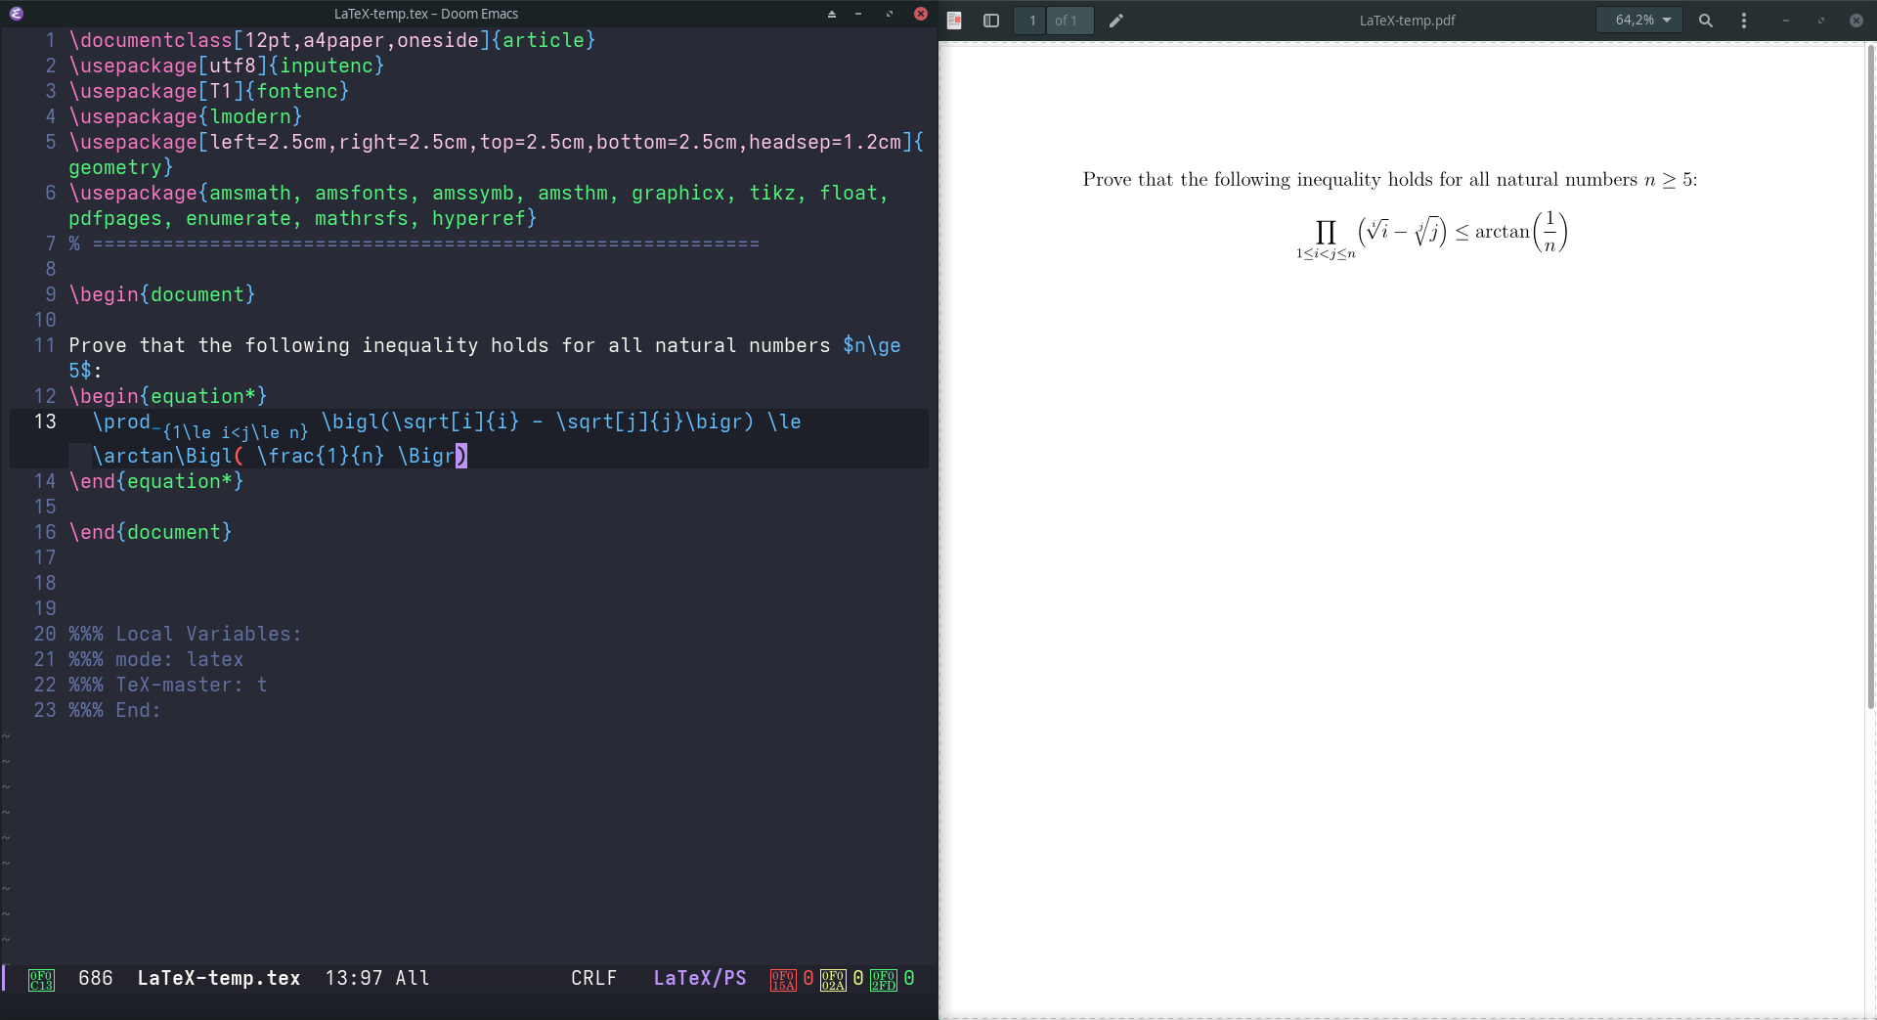The height and width of the screenshot is (1020, 1877).
Task: Click the CRLF line ending indicator
Action: tap(593, 978)
